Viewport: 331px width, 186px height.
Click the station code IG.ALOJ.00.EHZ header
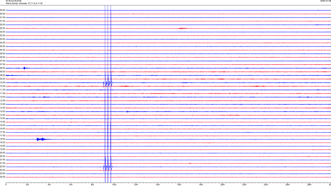pos(13,1)
